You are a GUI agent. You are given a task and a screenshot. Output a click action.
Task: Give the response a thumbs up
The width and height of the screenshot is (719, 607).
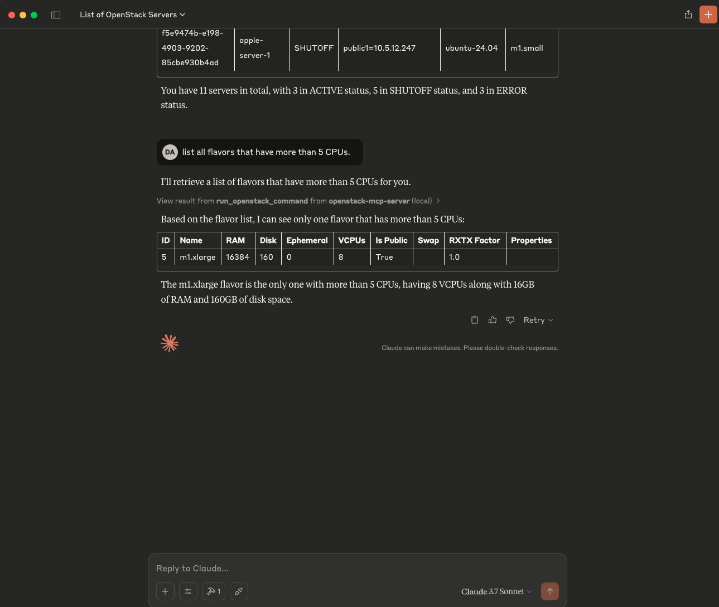tap(493, 320)
